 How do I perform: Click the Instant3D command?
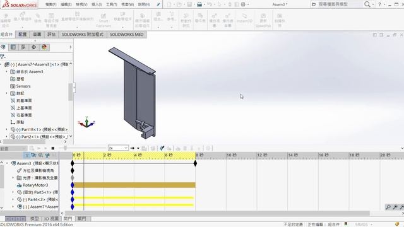click(244, 18)
